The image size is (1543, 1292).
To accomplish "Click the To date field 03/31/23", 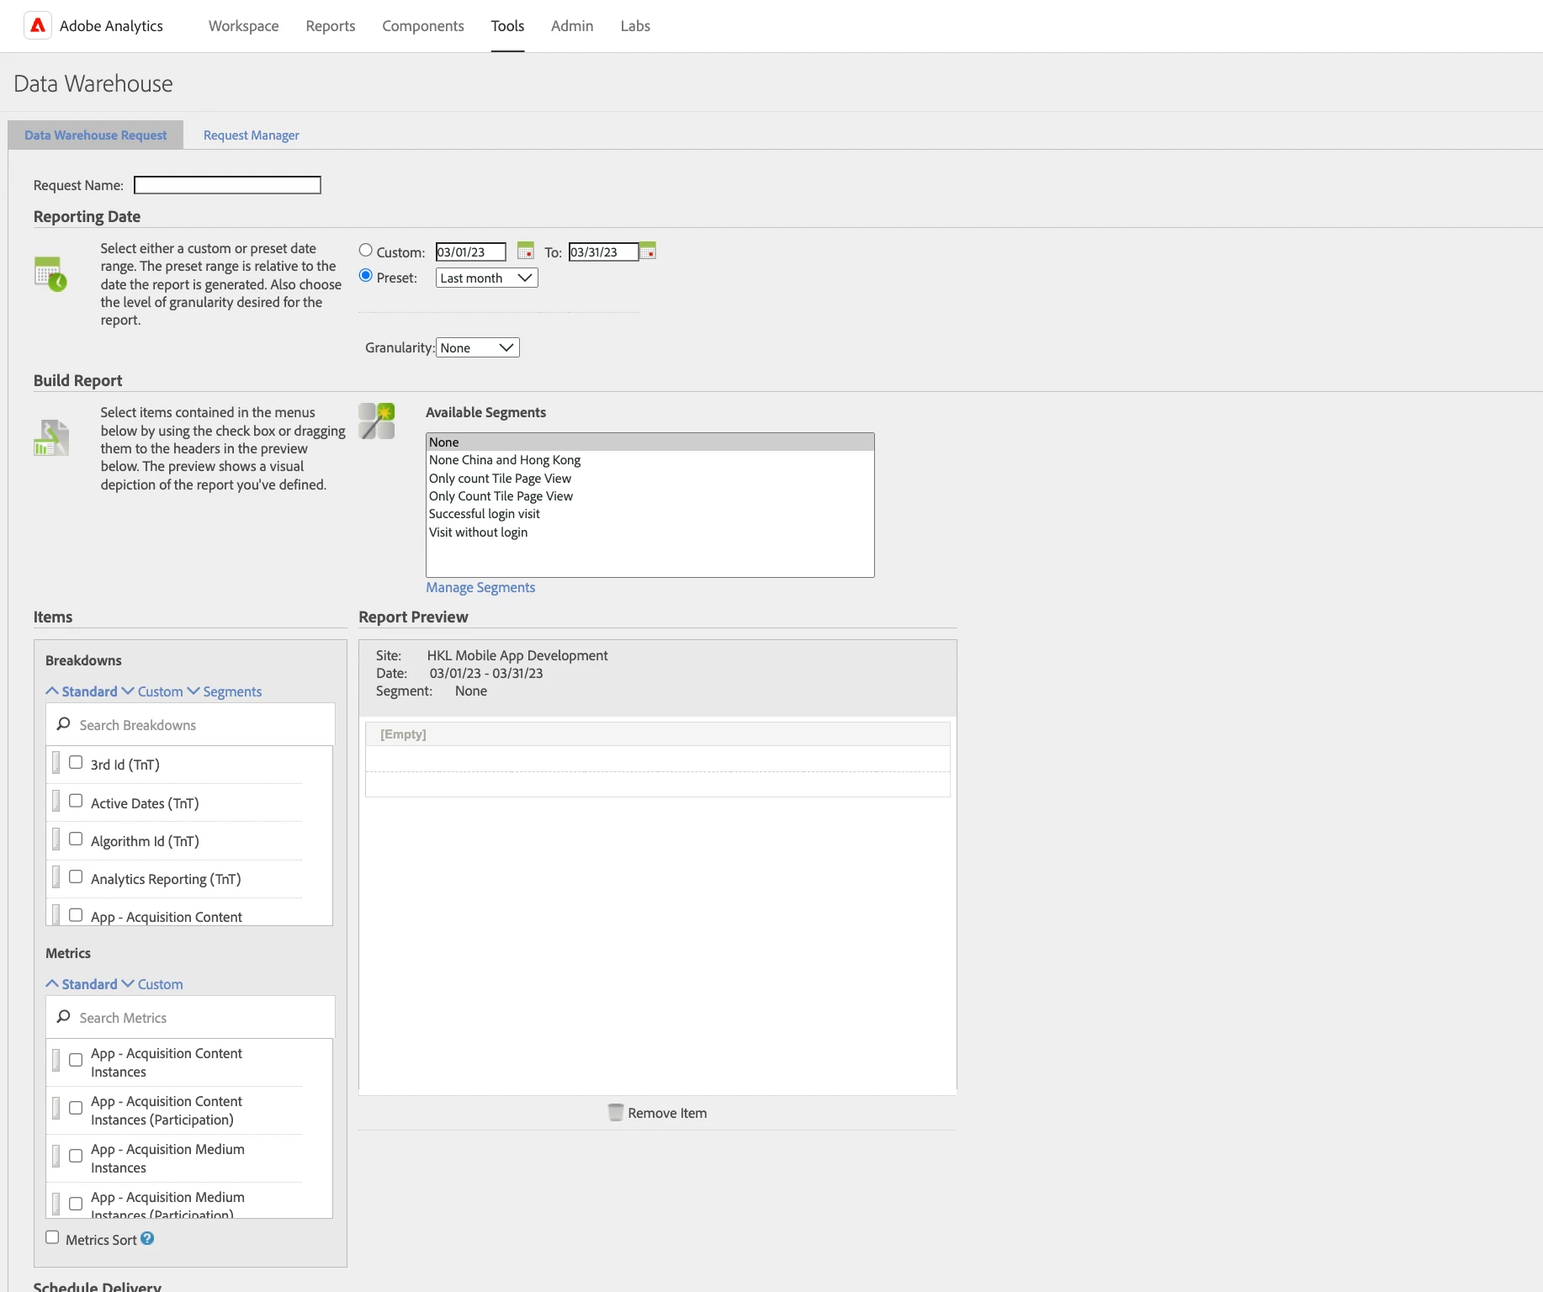I will point(603,252).
